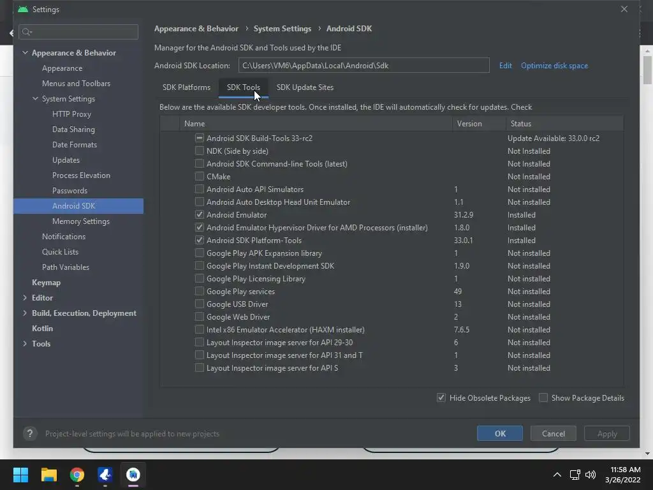The height and width of the screenshot is (490, 653).
Task: Expand Tools settings node
Action: pyautogui.click(x=25, y=343)
